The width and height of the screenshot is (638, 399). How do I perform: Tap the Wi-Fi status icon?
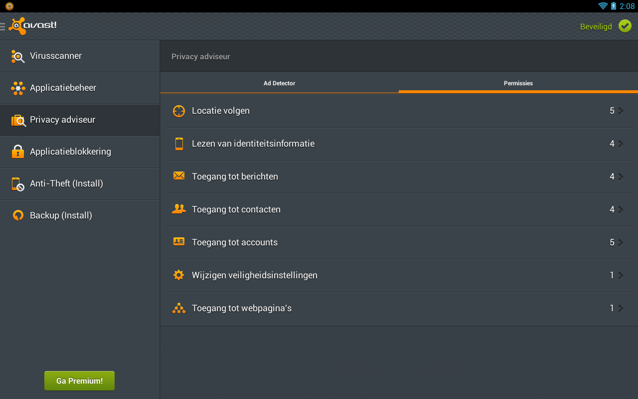(603, 6)
